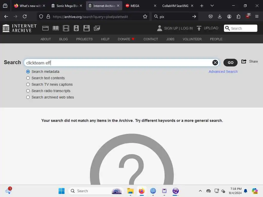
Task: Open the JOBS menu item
Action: [x=170, y=39]
